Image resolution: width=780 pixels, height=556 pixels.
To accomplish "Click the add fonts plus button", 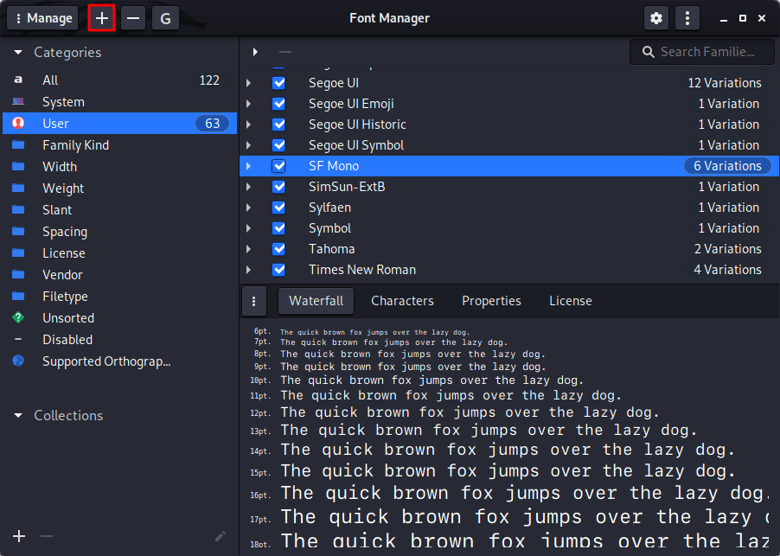I will (101, 18).
